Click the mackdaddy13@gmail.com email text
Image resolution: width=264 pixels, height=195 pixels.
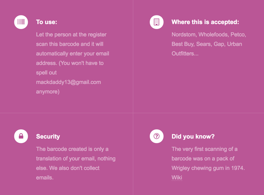coord(68,82)
